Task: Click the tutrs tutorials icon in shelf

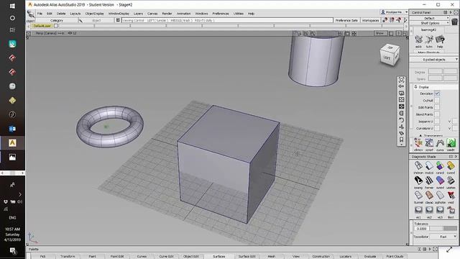Action: click(x=429, y=40)
